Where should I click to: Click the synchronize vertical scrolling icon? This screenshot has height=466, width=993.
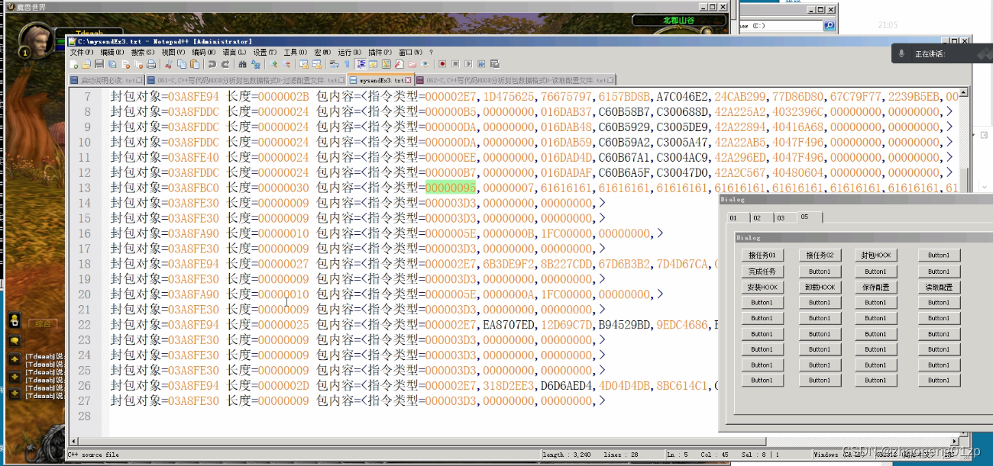pos(303,64)
